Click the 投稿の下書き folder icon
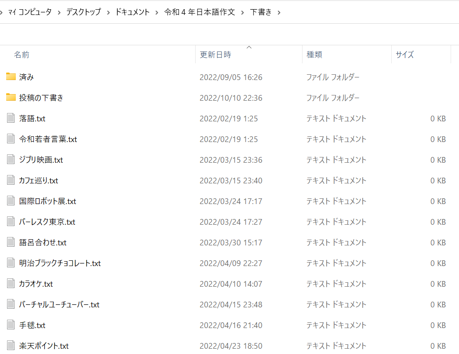The height and width of the screenshot is (354, 459). [x=11, y=98]
